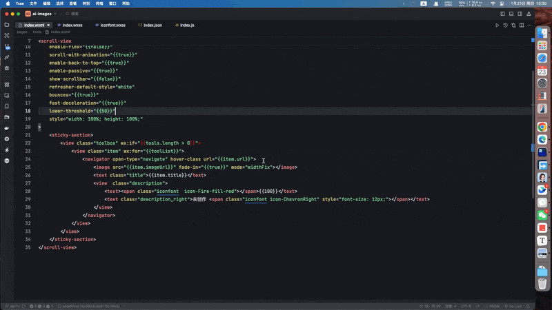Toggle the primary left sidebar layout

point(502,14)
